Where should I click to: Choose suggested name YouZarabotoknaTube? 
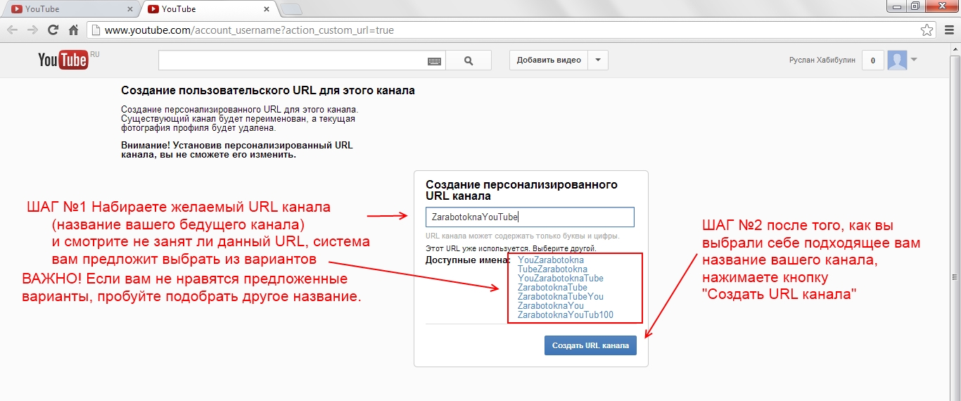(561, 279)
